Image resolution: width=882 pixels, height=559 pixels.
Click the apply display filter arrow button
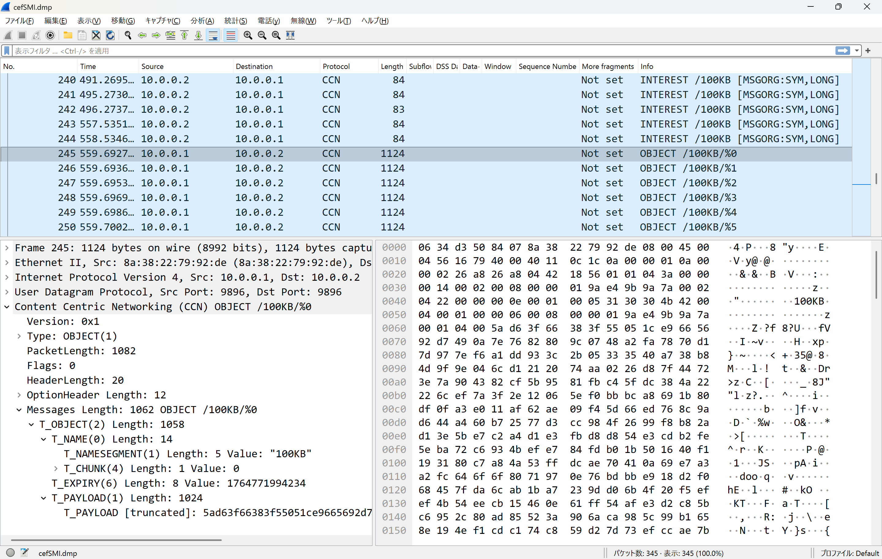click(842, 51)
